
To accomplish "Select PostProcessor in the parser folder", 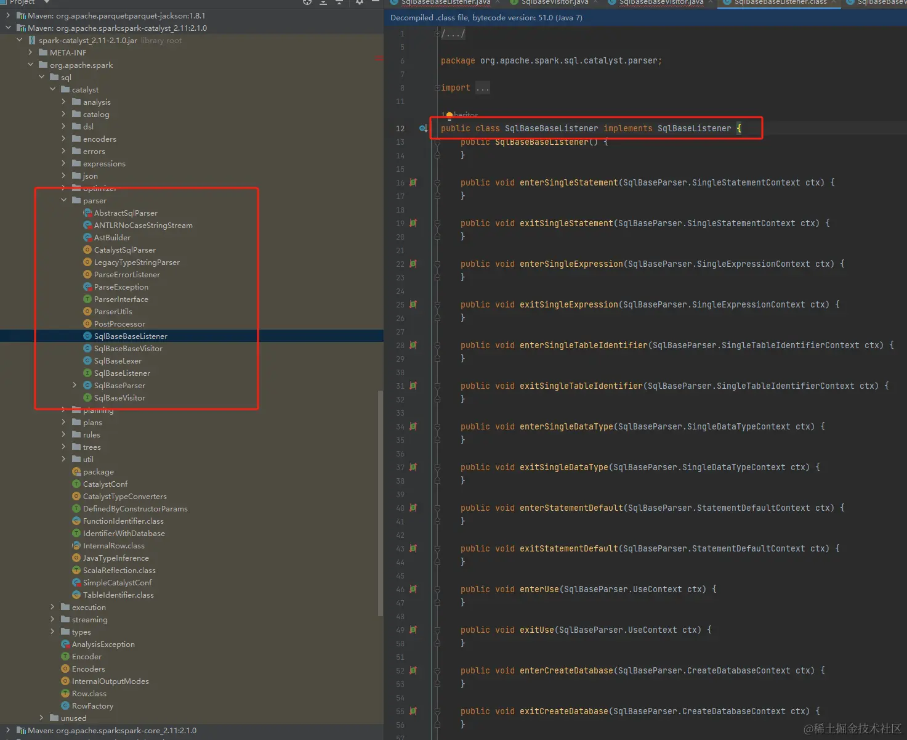I will click(119, 324).
